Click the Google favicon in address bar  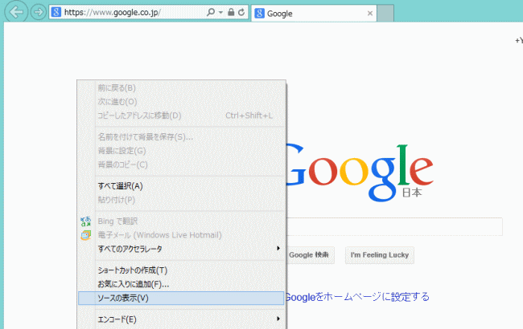pyautogui.click(x=56, y=12)
